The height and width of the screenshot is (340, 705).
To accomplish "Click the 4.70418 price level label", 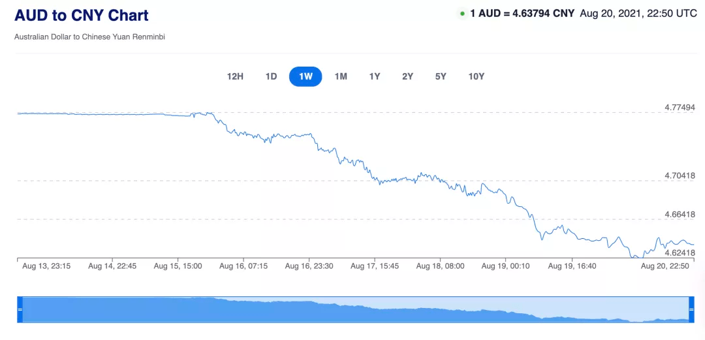I will click(x=680, y=176).
